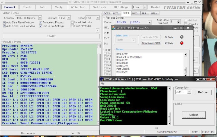
Task: Click the red RX Data indicator
Action: [x=181, y=43]
